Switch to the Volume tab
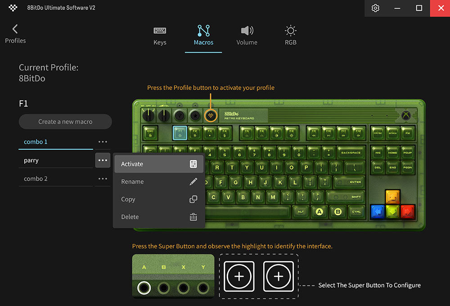Viewport: 450px width, 306px height. tap(247, 35)
